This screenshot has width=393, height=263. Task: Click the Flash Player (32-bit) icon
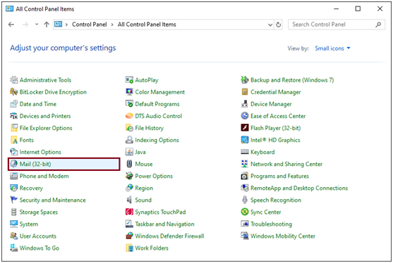(245, 128)
